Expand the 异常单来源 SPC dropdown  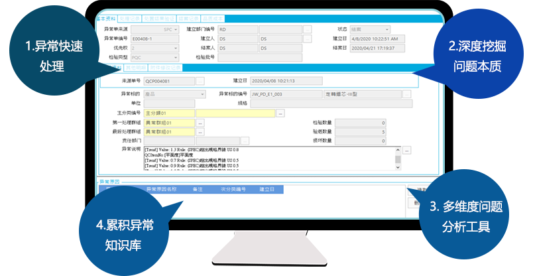[175, 30]
